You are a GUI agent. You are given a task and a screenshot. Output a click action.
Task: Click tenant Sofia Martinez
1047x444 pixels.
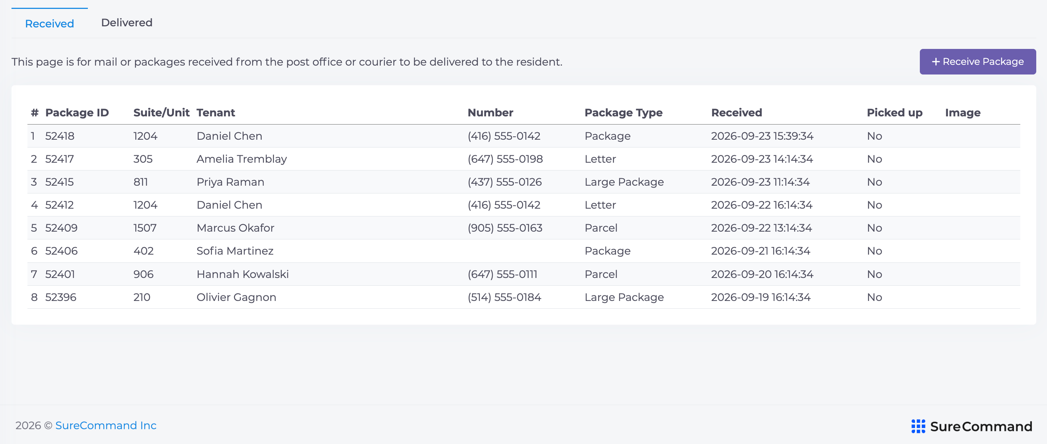click(x=235, y=251)
